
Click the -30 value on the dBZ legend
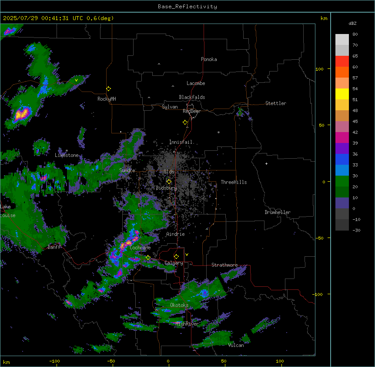tap(356, 230)
